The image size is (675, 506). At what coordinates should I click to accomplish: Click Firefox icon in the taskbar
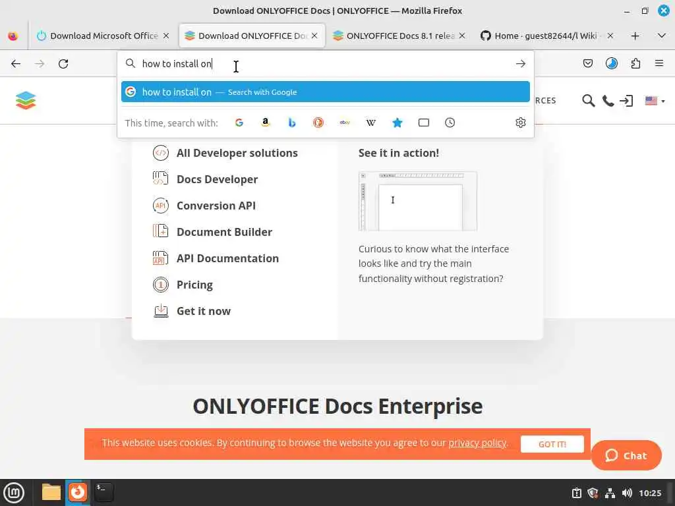78,492
